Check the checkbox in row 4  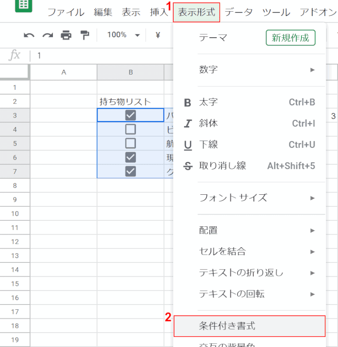[x=131, y=129]
